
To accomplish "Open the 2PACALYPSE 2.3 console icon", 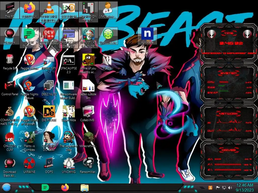I will tap(69, 64).
